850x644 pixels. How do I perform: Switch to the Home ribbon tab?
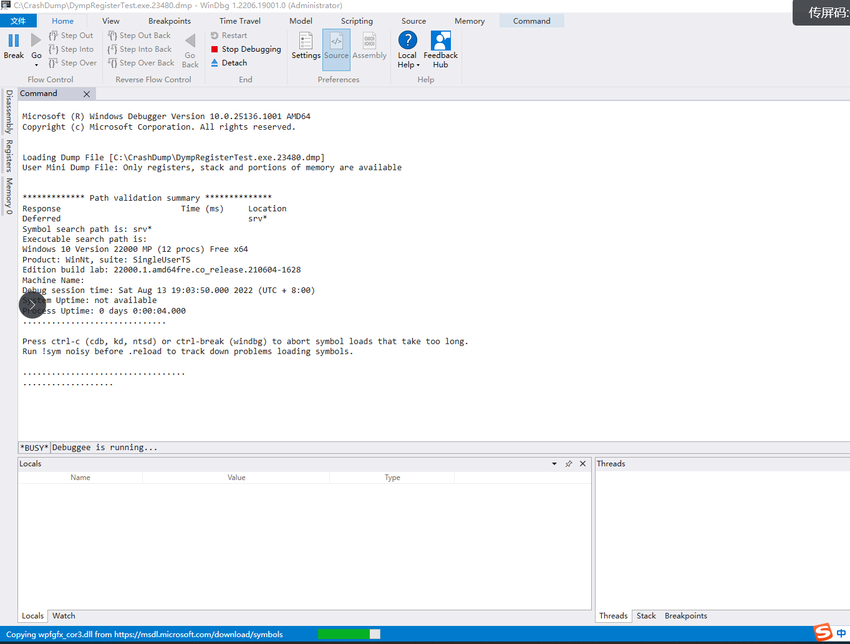[x=62, y=21]
